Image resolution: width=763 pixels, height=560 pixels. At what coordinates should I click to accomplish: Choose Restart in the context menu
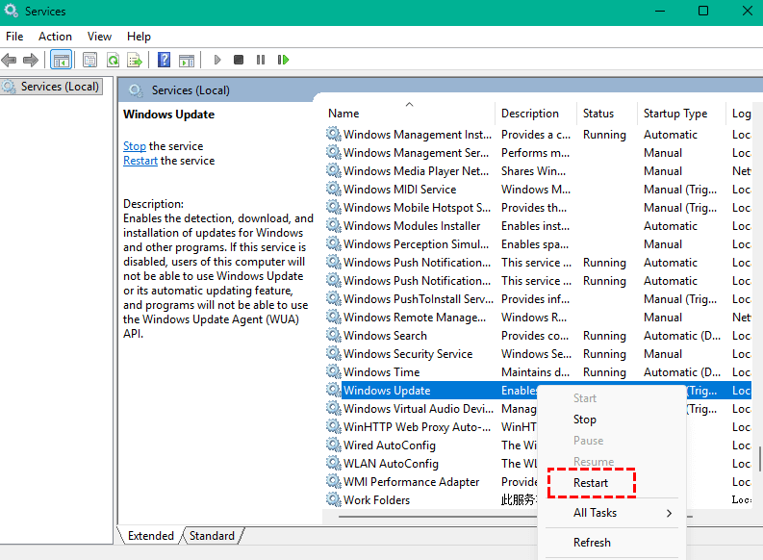(x=591, y=483)
